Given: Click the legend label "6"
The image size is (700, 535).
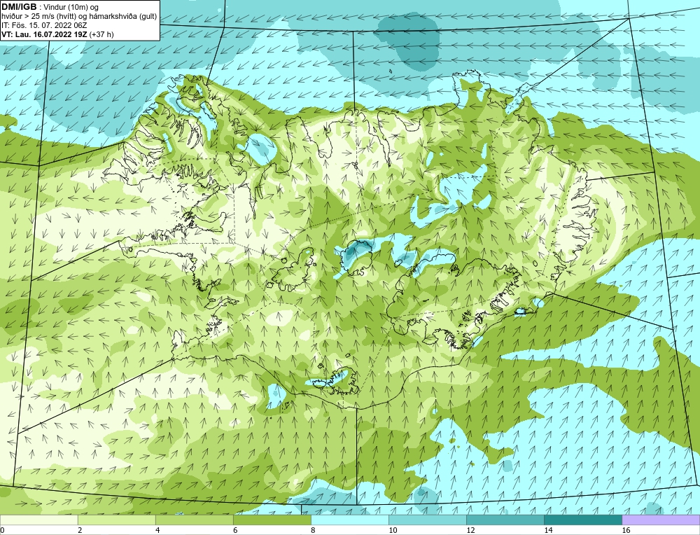Looking at the screenshot, I should 235,530.
